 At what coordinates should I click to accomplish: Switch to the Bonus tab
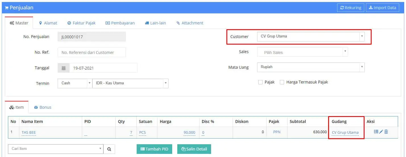point(43,107)
